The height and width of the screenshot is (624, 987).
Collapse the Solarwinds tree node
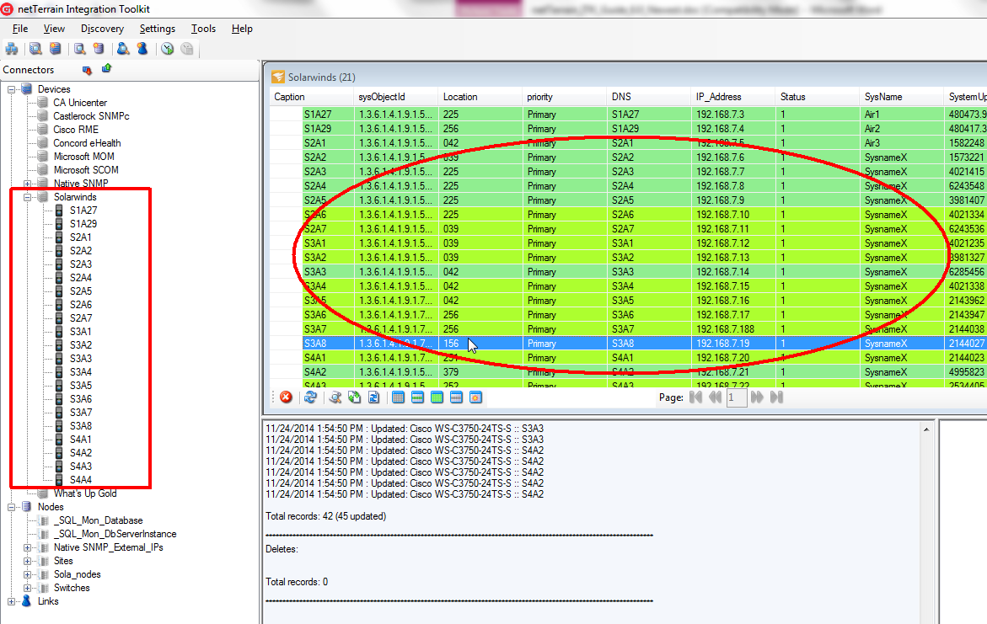pyautogui.click(x=27, y=197)
